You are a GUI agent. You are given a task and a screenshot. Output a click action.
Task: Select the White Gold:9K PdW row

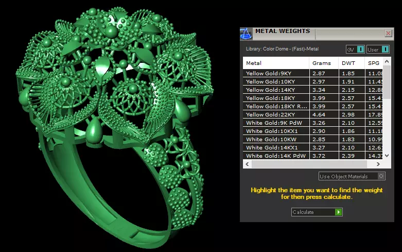(x=313, y=123)
